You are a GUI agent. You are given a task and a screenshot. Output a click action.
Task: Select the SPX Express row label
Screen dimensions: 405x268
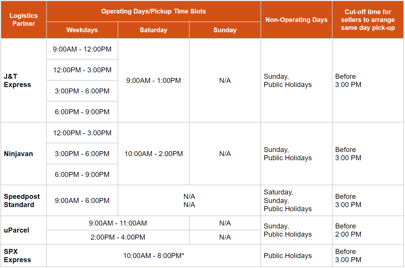click(x=17, y=256)
